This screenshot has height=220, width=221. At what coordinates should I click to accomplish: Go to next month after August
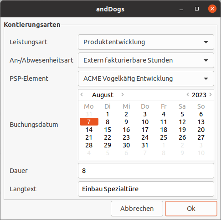123,94
